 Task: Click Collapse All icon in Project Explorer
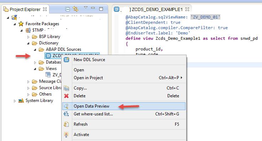tap(68, 9)
